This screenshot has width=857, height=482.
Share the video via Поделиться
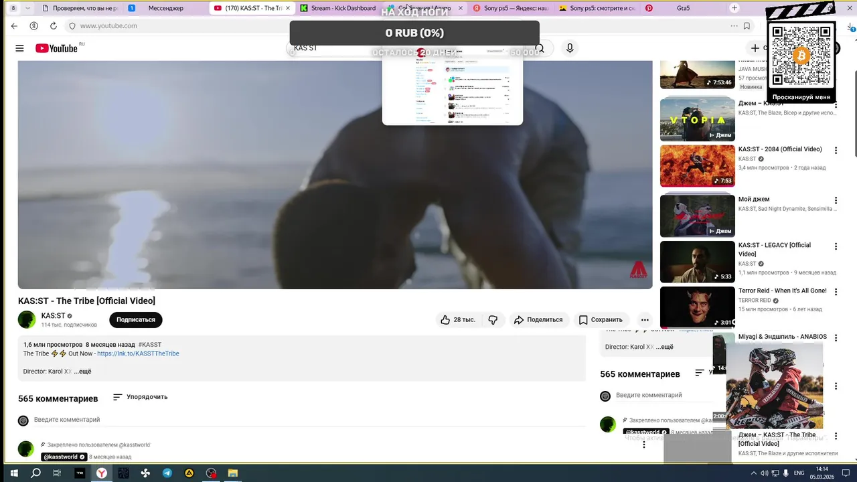(x=538, y=320)
